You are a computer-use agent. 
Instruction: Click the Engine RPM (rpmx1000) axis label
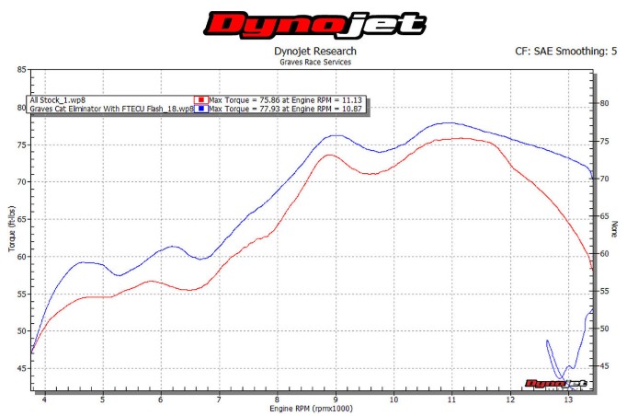tap(311, 409)
